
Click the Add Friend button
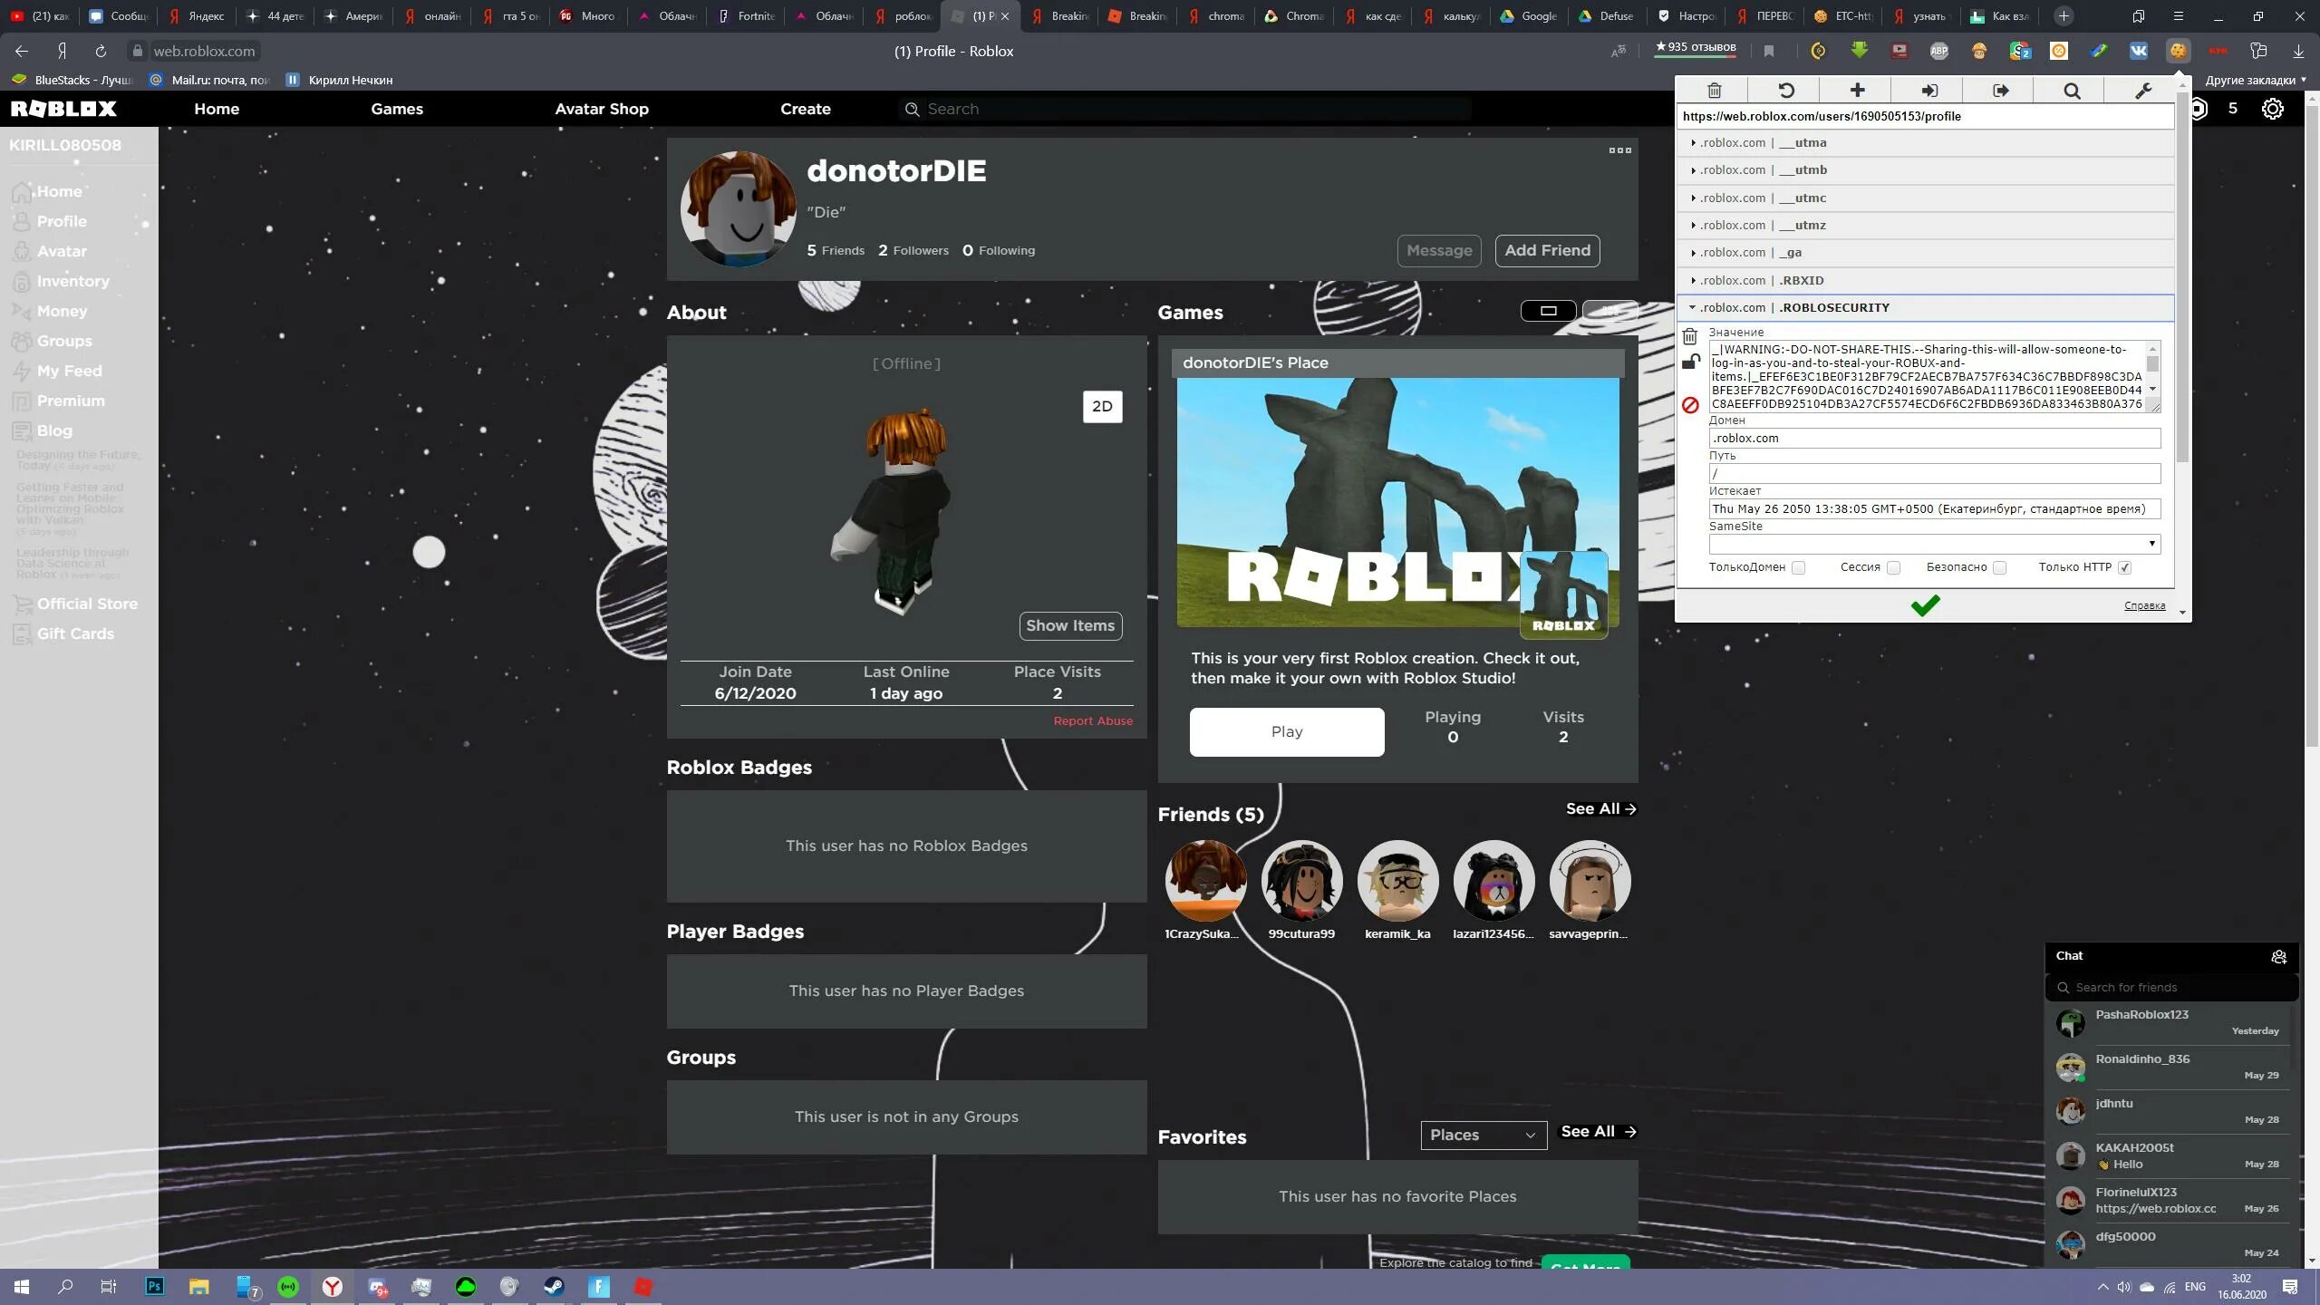(1546, 250)
